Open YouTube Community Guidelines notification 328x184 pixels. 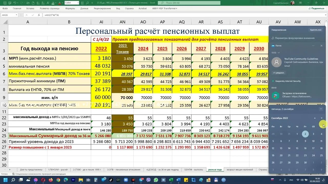click(297, 62)
